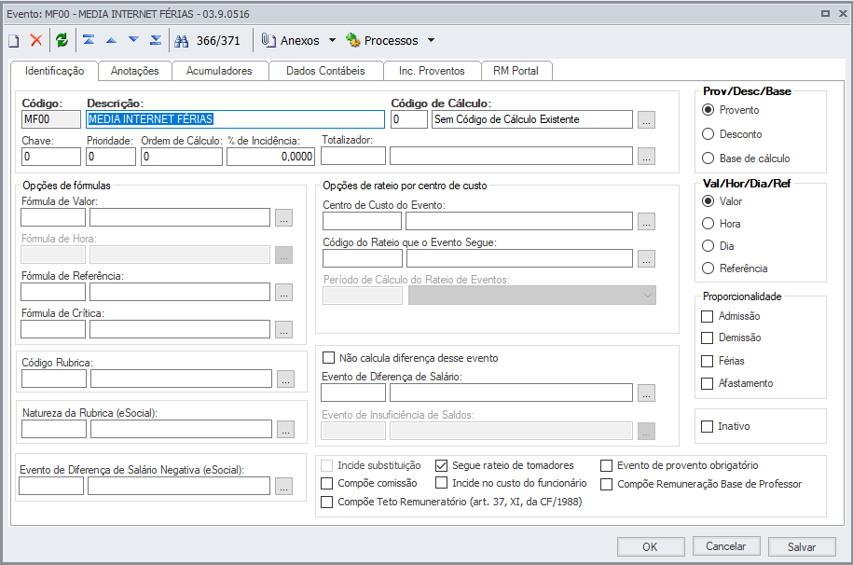Click the Anexos paperclip icon
Screen dimensions: 853x565
click(268, 40)
